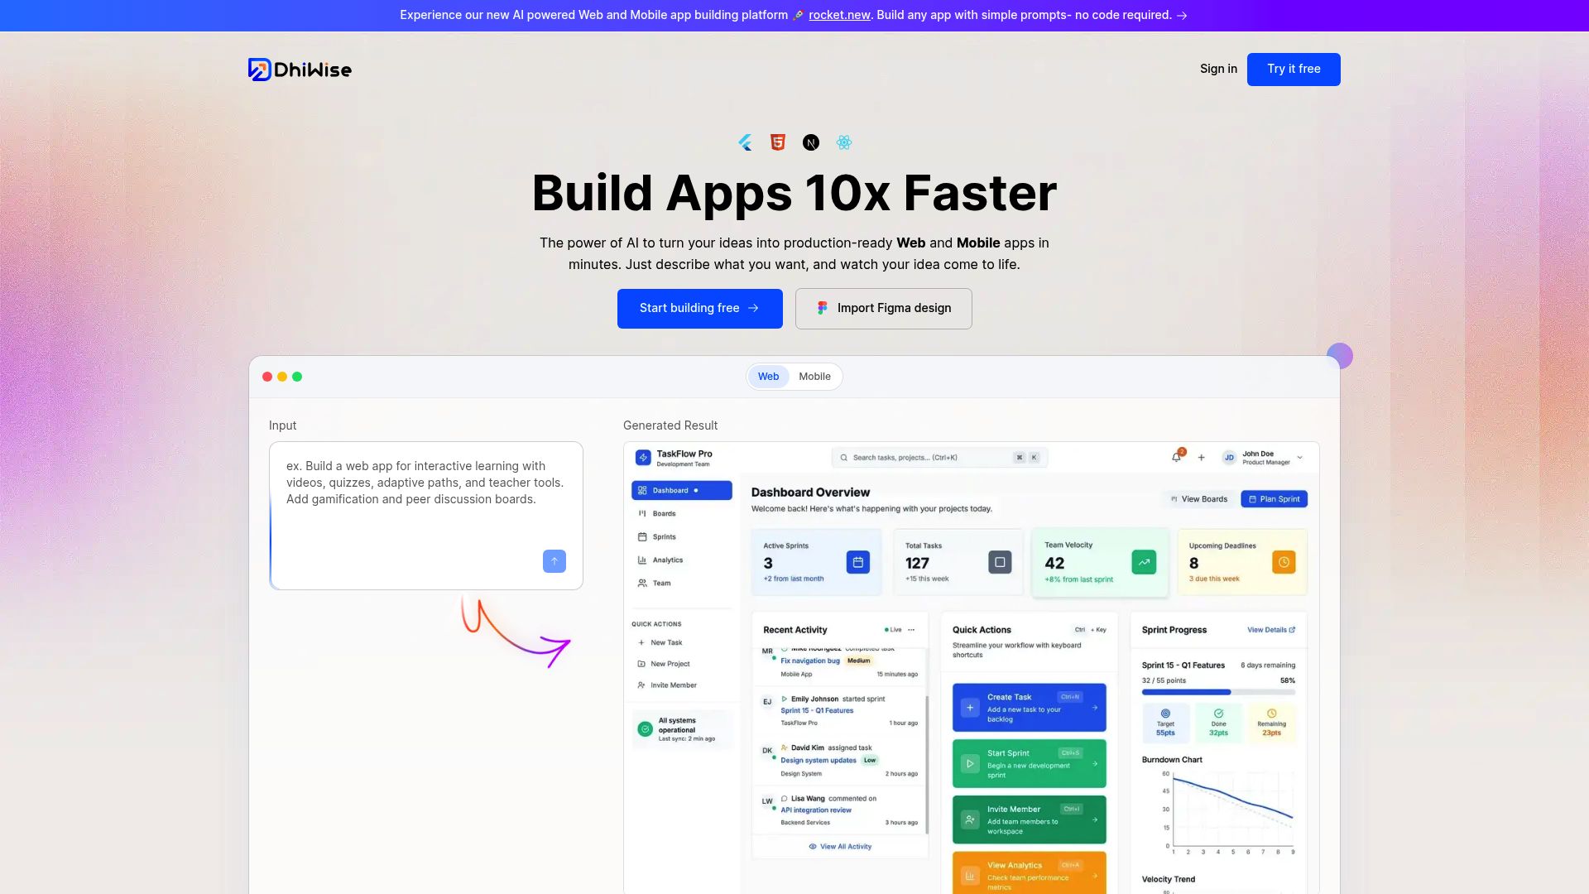Screen dimensions: 1589x894
Task: Click the plus icon beside the bell
Action: [1202, 458]
